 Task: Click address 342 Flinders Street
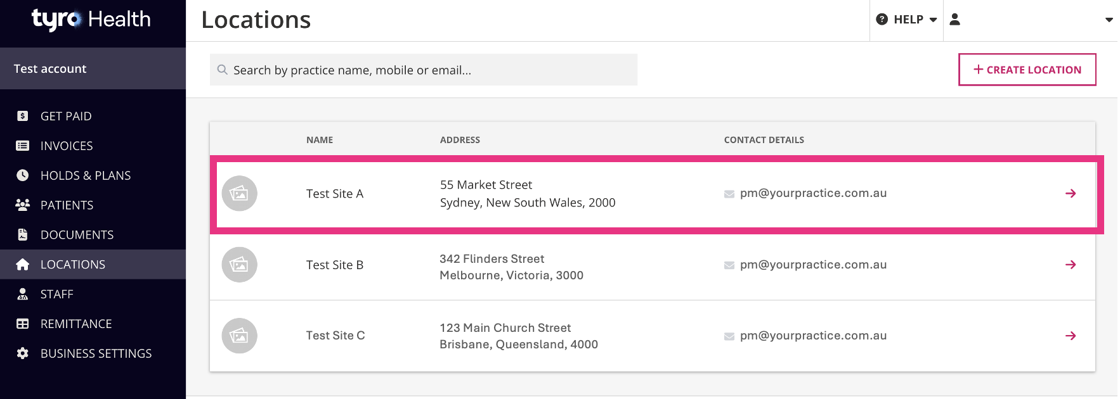pos(492,258)
